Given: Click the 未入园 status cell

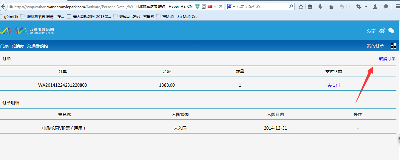Looking at the screenshot, I should click(x=180, y=128).
